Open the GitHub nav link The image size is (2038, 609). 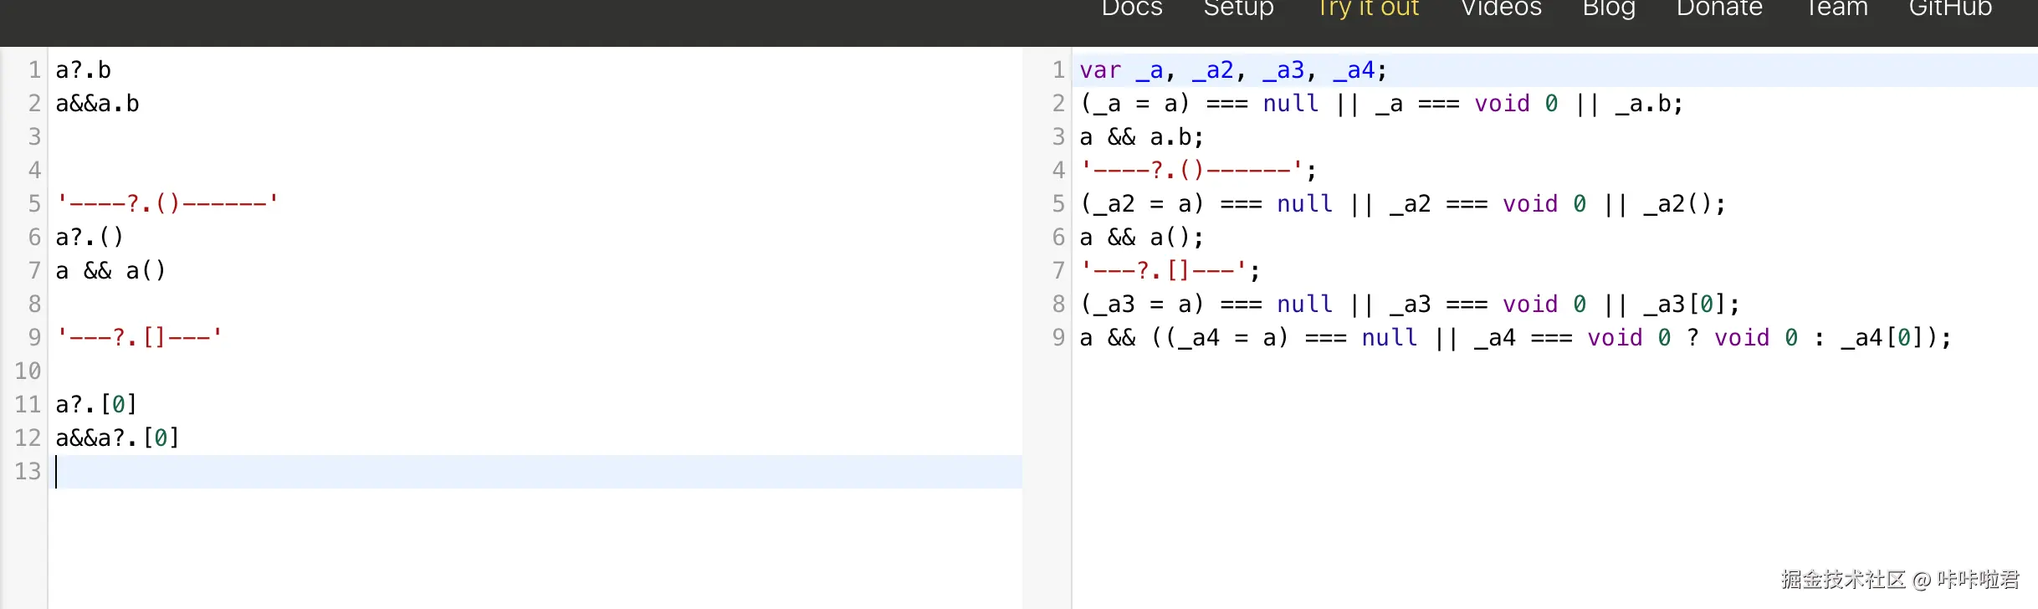(x=1950, y=8)
